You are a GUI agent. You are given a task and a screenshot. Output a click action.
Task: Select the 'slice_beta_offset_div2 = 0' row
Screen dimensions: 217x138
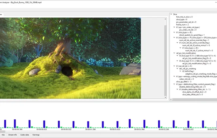(x=192, y=95)
